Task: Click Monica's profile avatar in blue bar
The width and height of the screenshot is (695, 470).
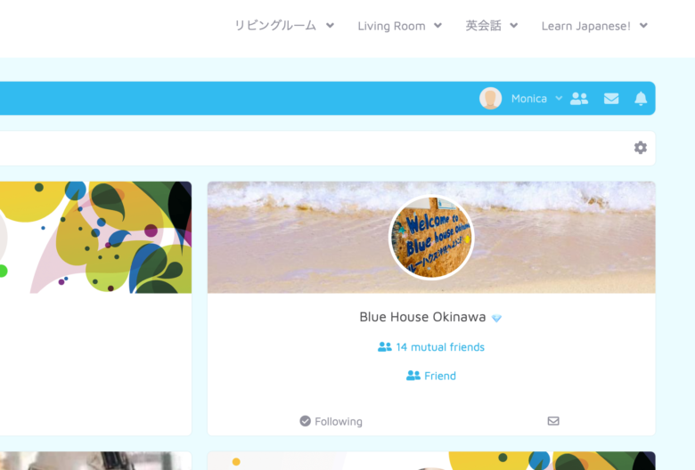Action: [x=490, y=98]
